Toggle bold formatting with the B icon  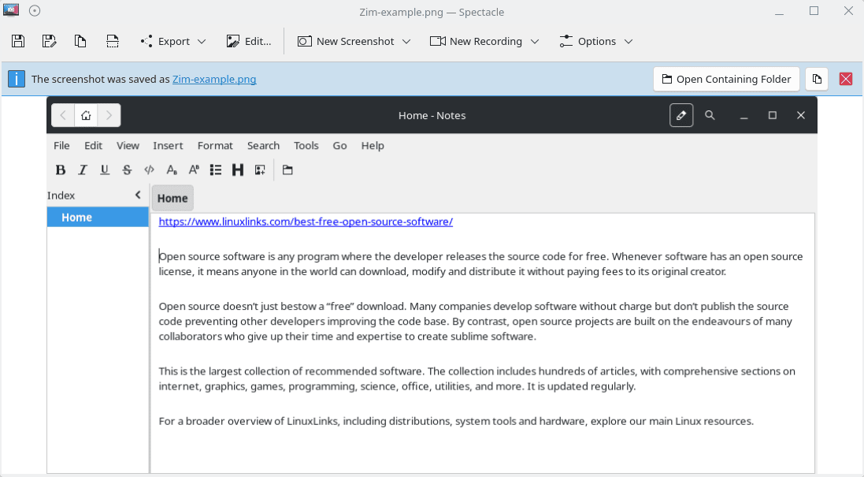coord(61,170)
